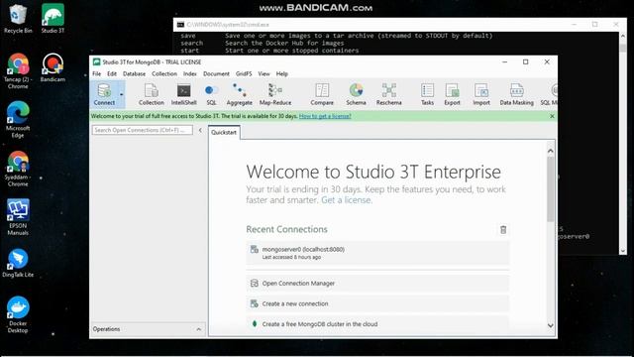Click the Import toolbar icon
Screen dimensions: 634x357
(x=481, y=94)
